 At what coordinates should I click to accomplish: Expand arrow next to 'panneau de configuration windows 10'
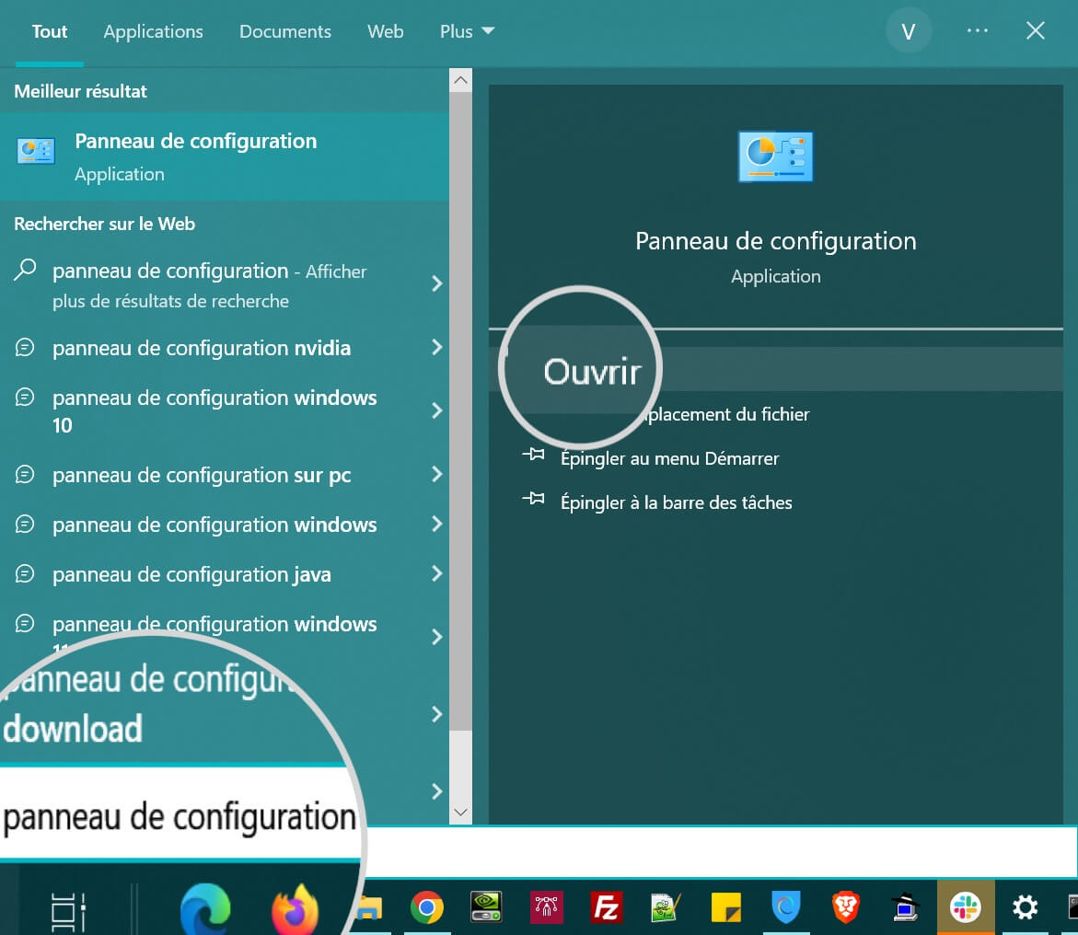(436, 410)
